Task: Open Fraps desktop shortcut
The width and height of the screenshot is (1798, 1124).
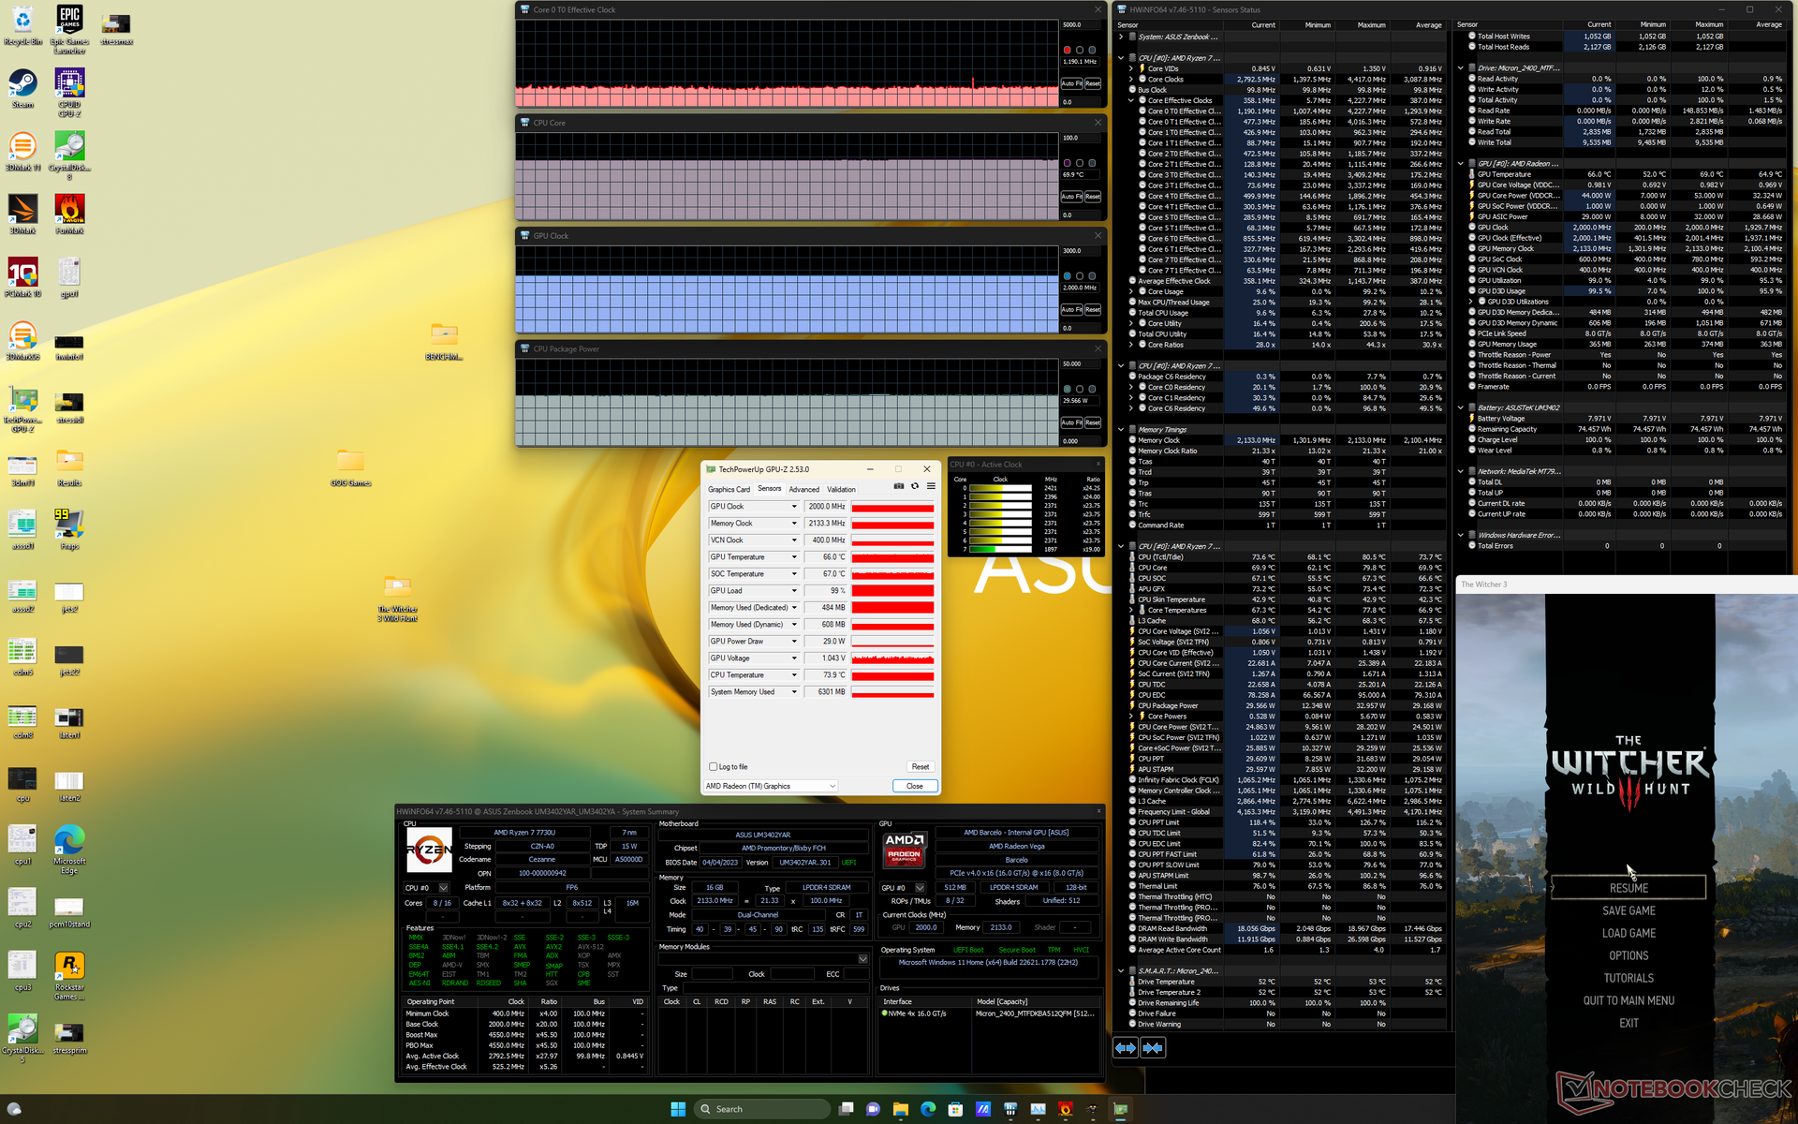Action: [69, 529]
